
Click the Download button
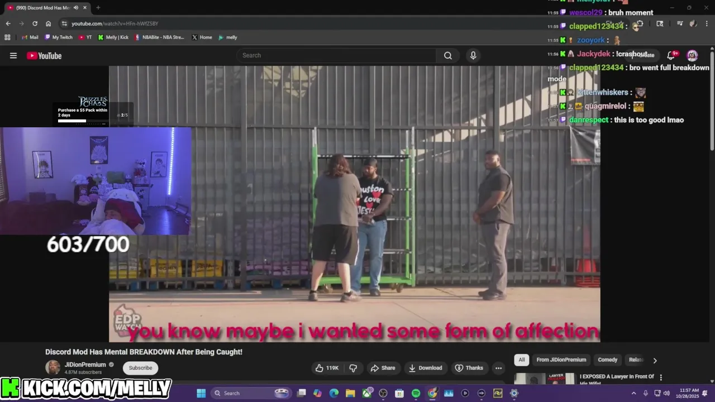[x=425, y=368]
